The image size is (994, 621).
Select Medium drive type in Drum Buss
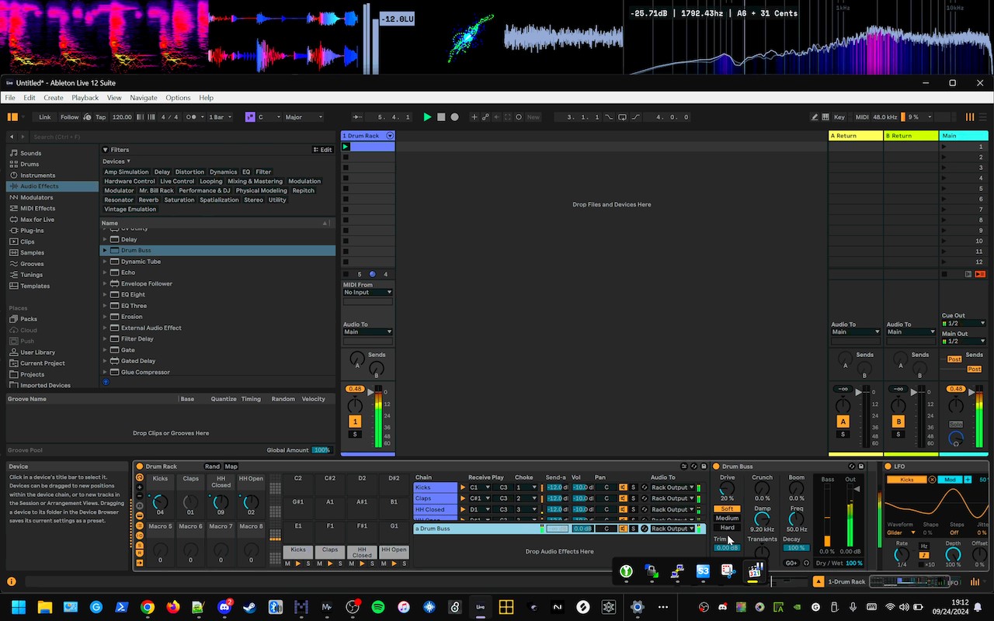727,519
